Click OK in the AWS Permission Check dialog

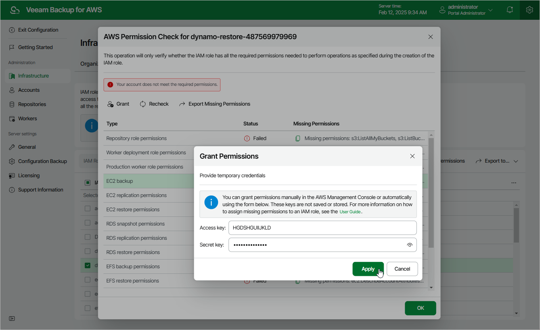[420, 308]
